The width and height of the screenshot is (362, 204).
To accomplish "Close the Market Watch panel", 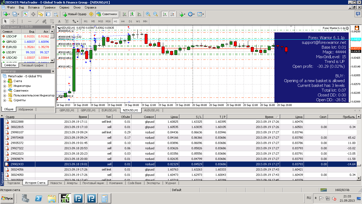I will pyautogui.click(x=53, y=27).
